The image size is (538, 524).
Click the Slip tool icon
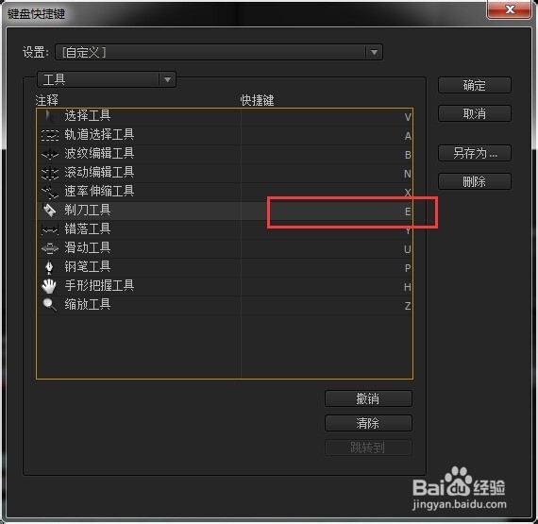coord(50,229)
